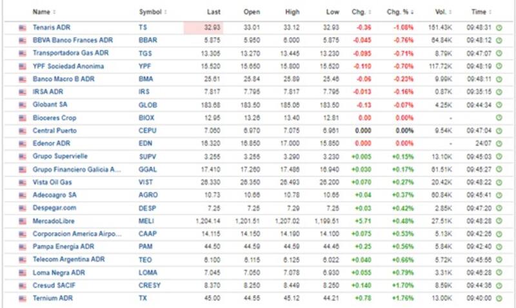516x308 pixels.
Task: Click the green clock icon in Ternium ADR row
Action: coord(499,298)
